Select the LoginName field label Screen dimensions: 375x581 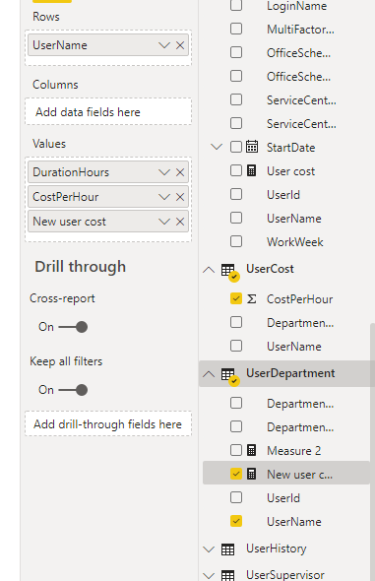(x=297, y=6)
